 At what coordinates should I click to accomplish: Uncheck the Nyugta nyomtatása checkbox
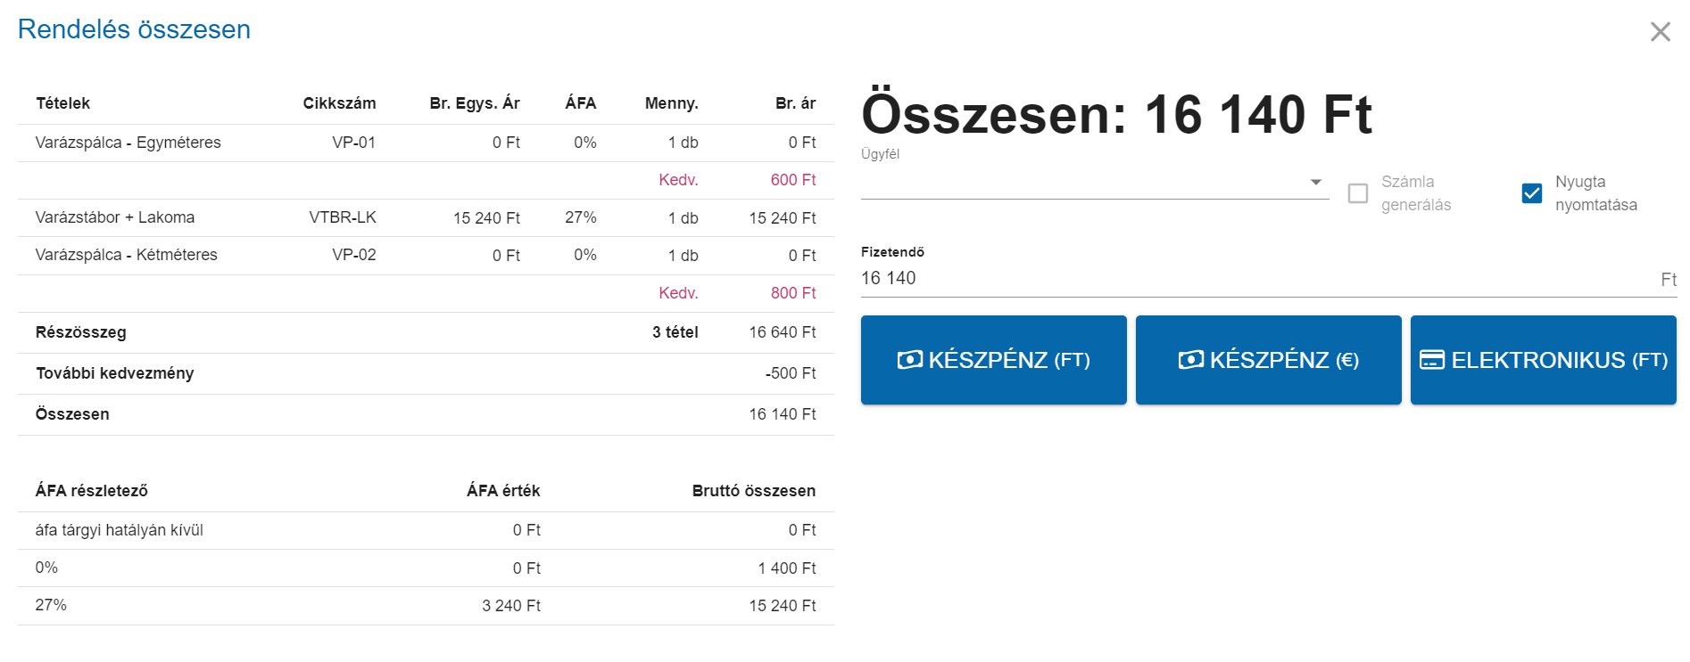[1531, 193]
